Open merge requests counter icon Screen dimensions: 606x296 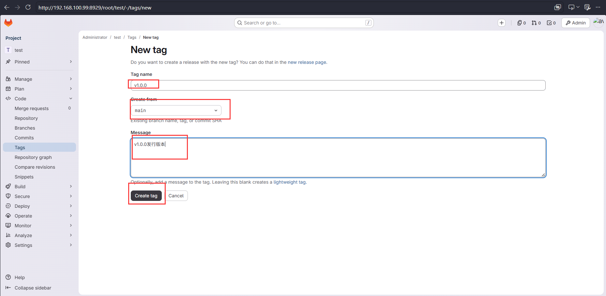tap(536, 23)
